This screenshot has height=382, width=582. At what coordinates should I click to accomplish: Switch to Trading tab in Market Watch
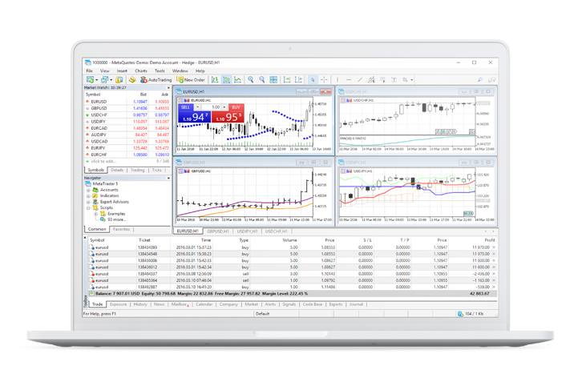click(137, 170)
